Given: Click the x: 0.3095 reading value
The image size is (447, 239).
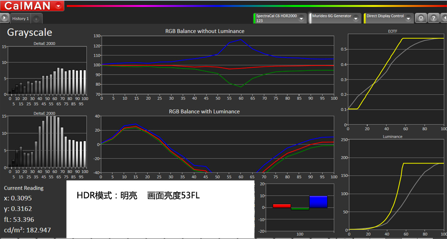Looking at the screenshot, I should coord(18,198).
